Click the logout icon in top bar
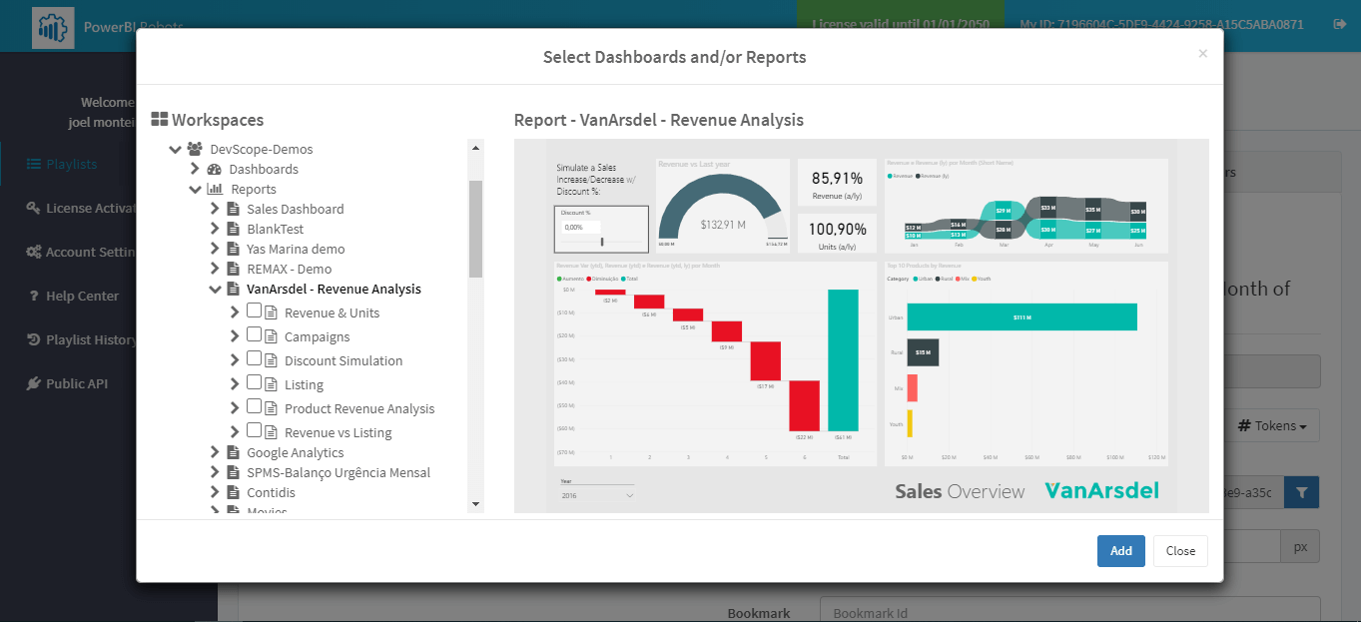Image resolution: width=1361 pixels, height=622 pixels. [x=1339, y=24]
